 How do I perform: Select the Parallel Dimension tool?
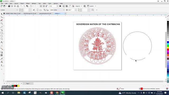(2, 46)
